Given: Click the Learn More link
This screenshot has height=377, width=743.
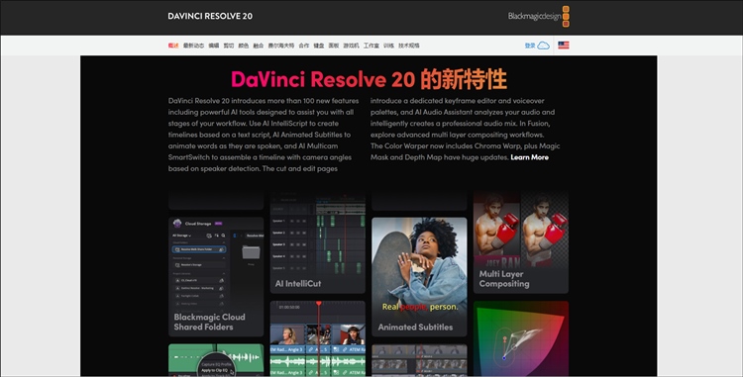Looking at the screenshot, I should [529, 157].
